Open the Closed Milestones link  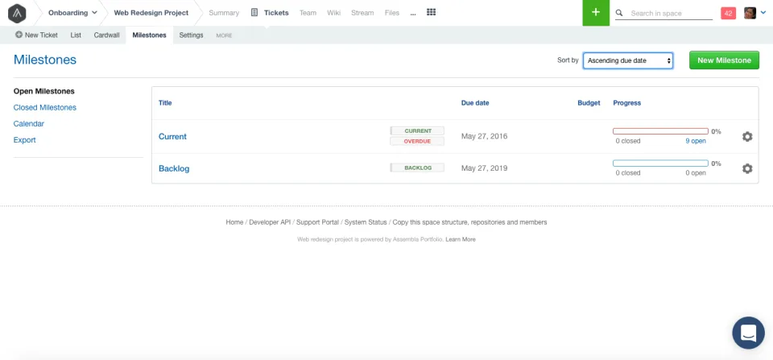[x=45, y=107]
